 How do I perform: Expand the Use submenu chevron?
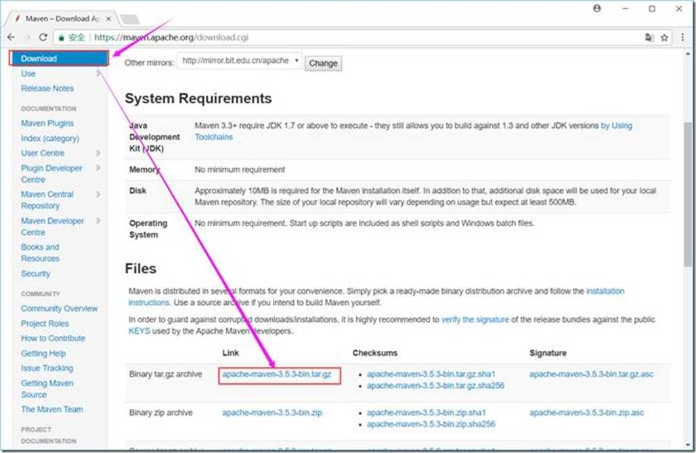tap(98, 73)
